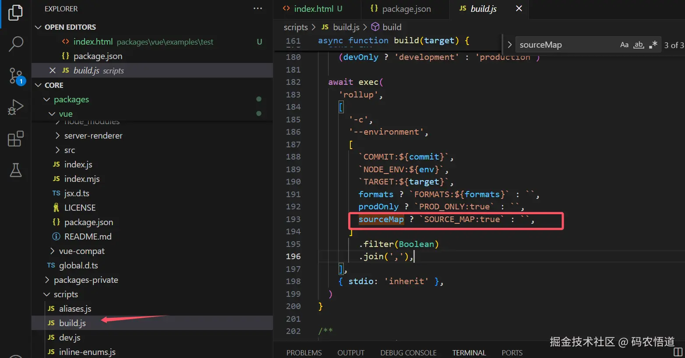Screen dimensions: 685x358
Task: Click the sourceMap find input field
Action: tap(567, 45)
